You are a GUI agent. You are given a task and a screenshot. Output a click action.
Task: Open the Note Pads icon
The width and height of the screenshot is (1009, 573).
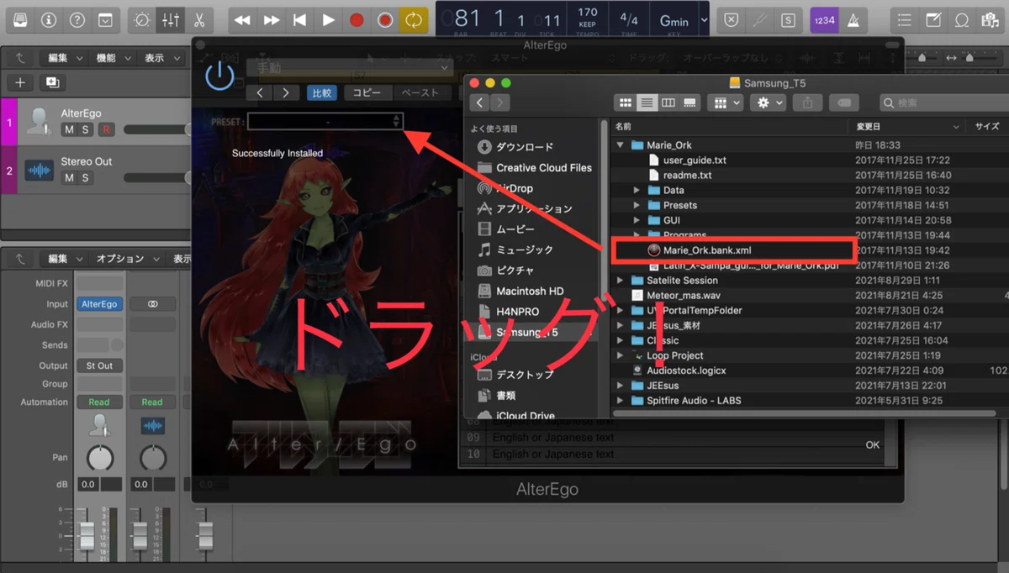pyautogui.click(x=933, y=19)
